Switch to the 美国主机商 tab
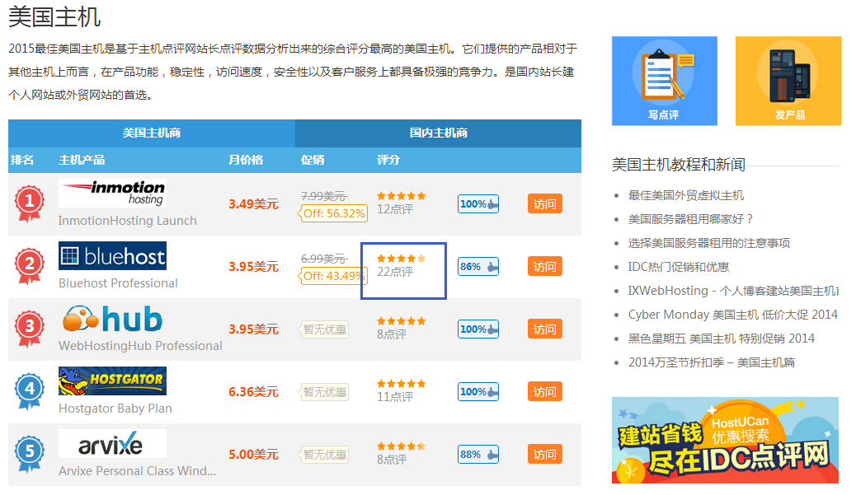Image resolution: width=856 pixels, height=495 pixels. 152,133
